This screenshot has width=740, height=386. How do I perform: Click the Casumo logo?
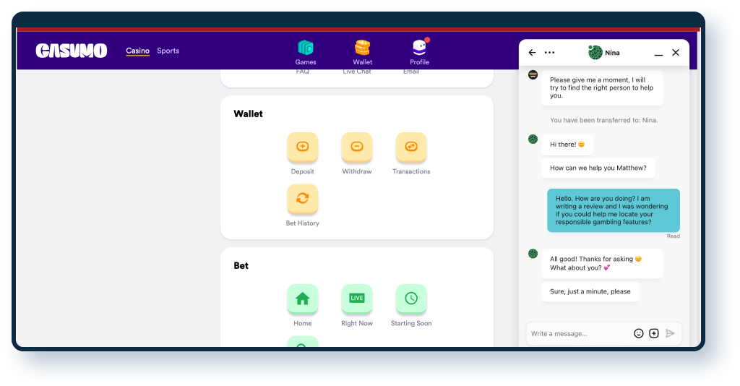point(72,51)
